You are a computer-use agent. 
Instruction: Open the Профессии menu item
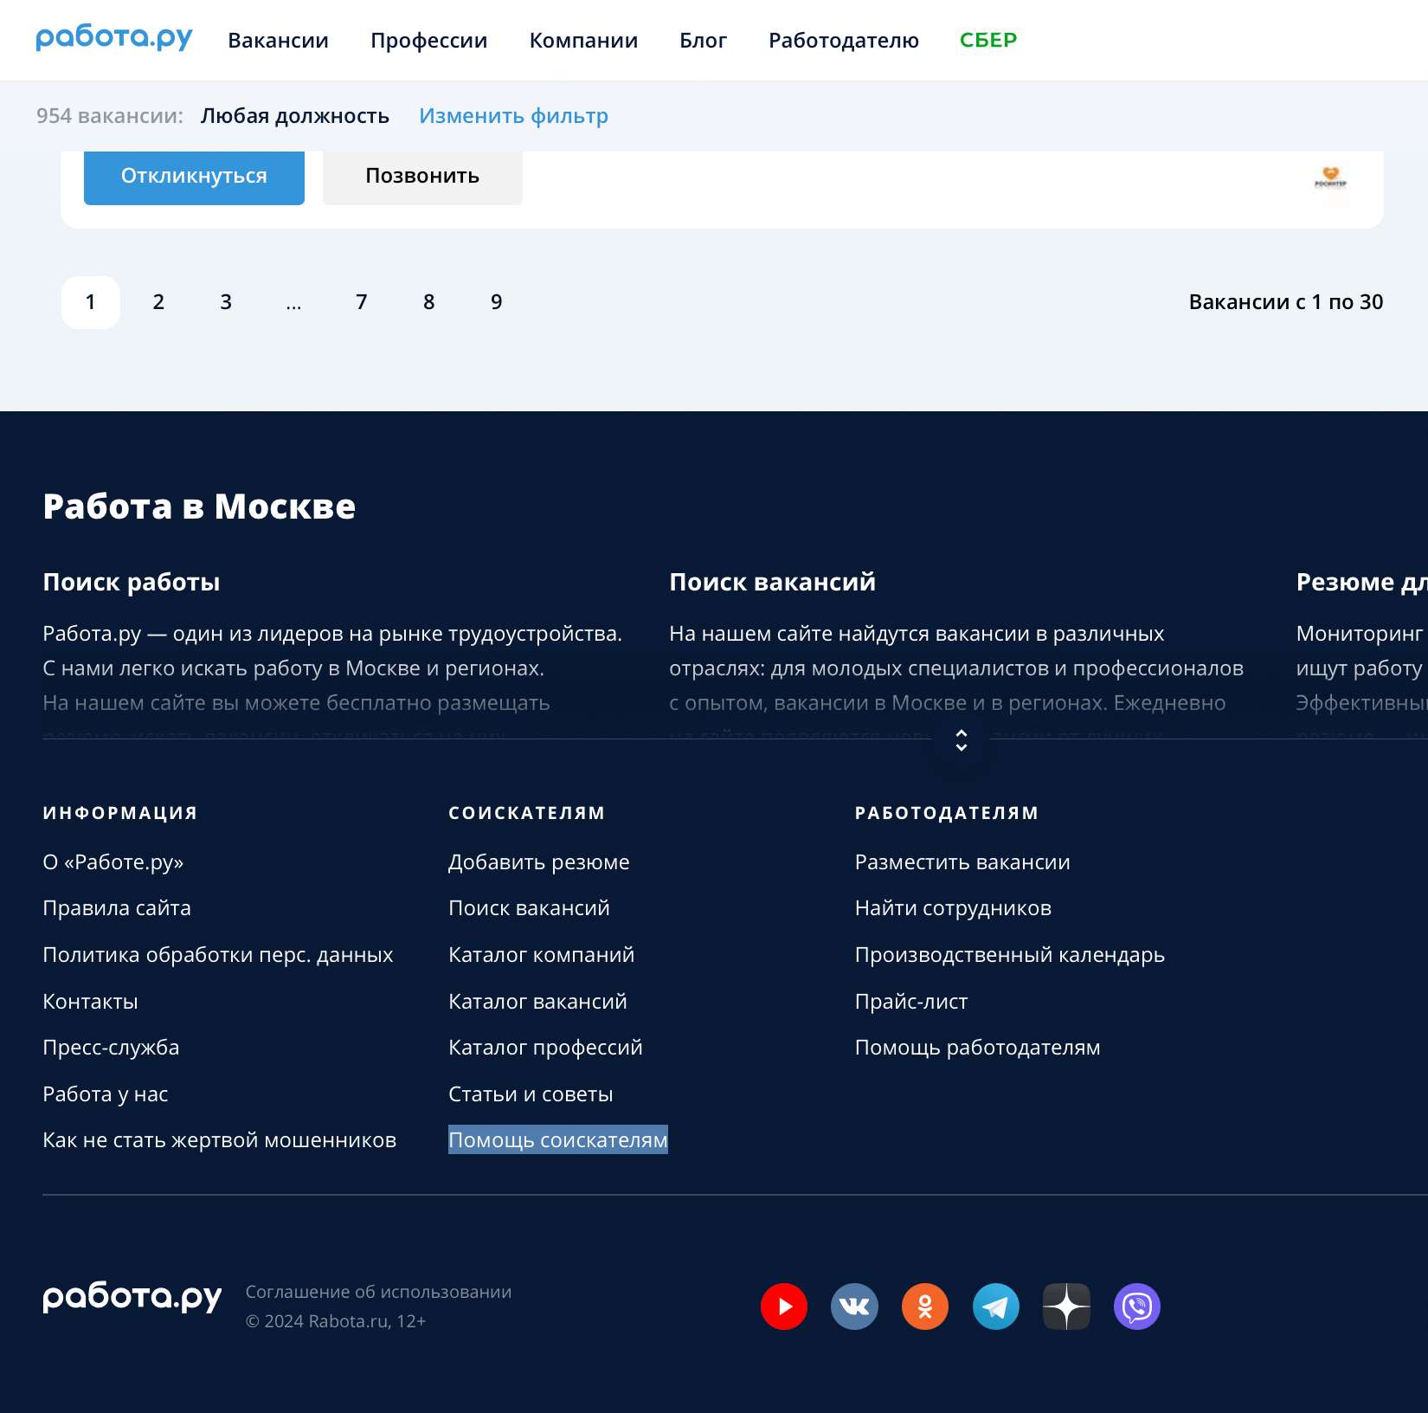(x=429, y=40)
